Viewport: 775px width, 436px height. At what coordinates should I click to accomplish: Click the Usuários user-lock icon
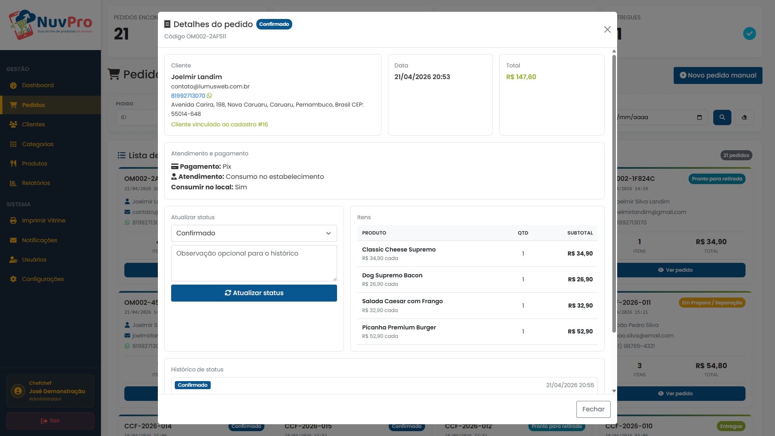point(13,260)
